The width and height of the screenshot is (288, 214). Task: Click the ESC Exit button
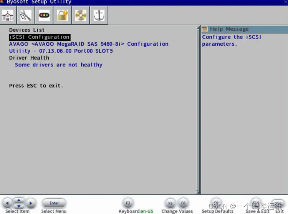278,203
